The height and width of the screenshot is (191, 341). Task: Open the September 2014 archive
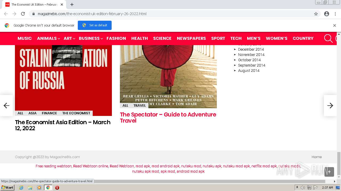[x=252, y=65]
